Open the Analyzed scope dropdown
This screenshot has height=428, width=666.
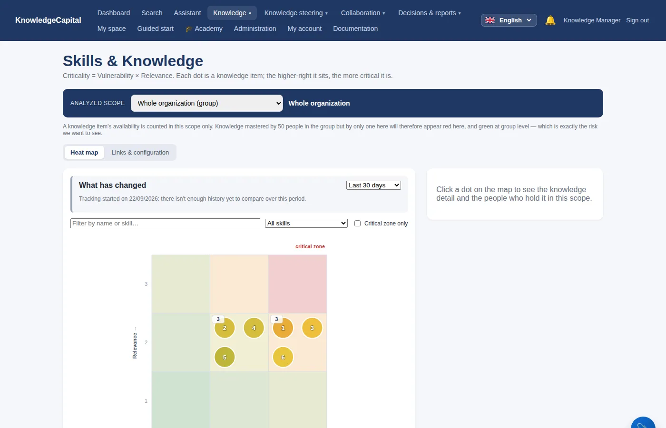pyautogui.click(x=207, y=103)
